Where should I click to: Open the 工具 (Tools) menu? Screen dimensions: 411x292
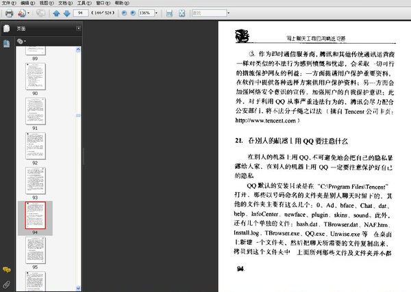[x=84, y=3]
